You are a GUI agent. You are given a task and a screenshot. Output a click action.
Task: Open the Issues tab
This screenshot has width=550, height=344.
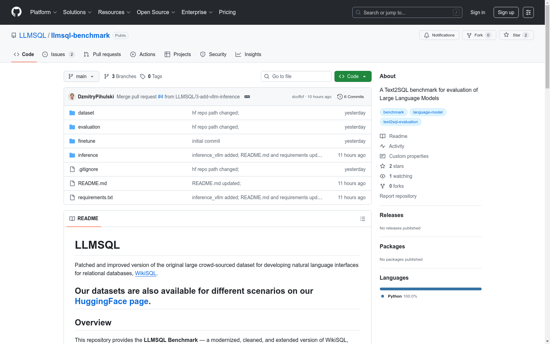(58, 54)
